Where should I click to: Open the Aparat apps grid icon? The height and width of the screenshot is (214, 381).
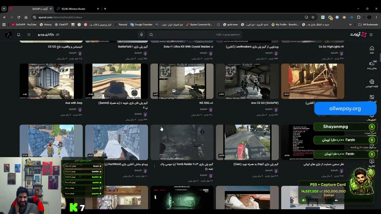(29, 34)
